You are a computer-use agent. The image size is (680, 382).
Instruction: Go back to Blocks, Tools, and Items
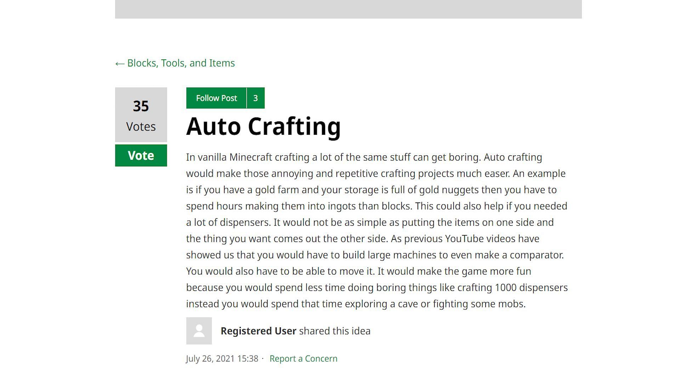coord(175,63)
